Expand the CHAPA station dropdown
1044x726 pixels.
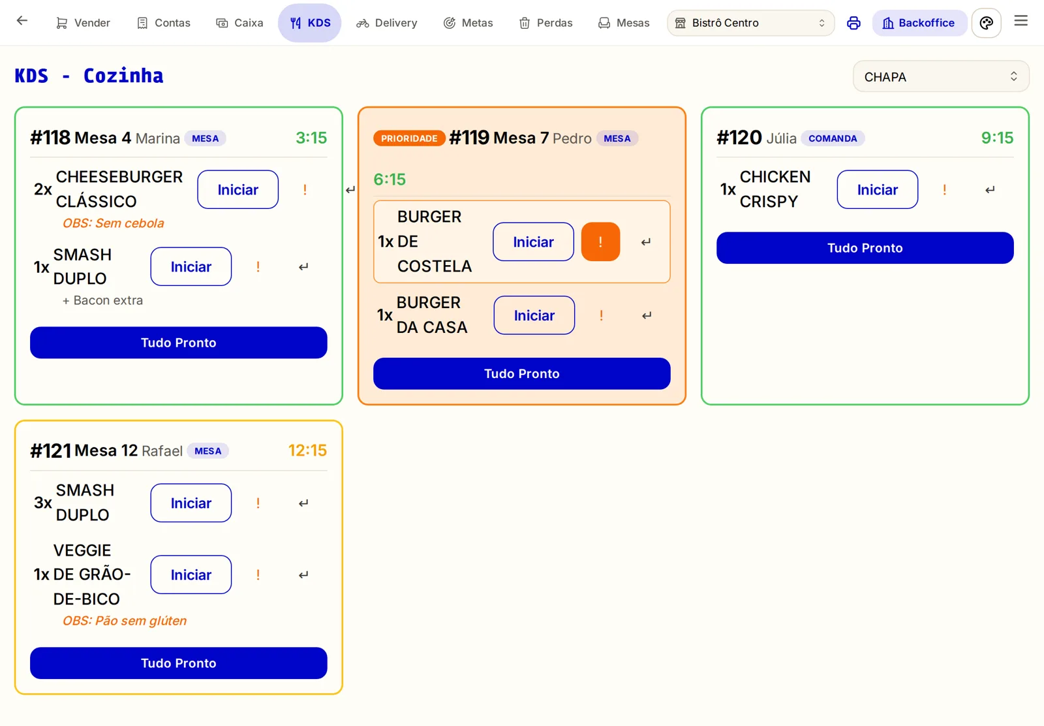point(941,77)
